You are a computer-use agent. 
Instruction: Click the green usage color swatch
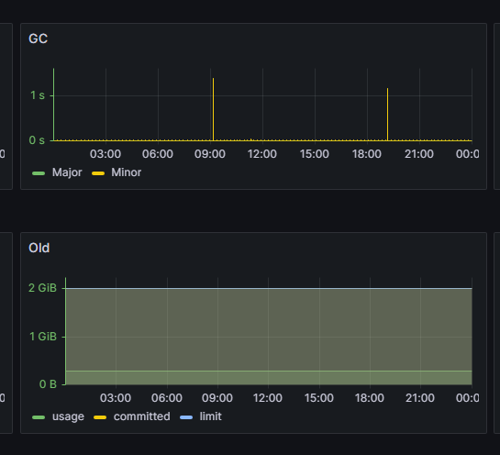(39, 417)
